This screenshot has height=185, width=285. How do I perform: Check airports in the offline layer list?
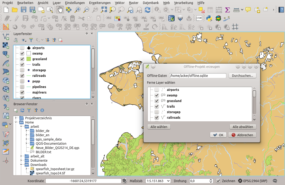(157, 90)
